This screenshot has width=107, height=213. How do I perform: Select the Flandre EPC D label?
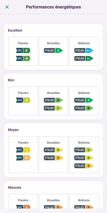point(23,158)
